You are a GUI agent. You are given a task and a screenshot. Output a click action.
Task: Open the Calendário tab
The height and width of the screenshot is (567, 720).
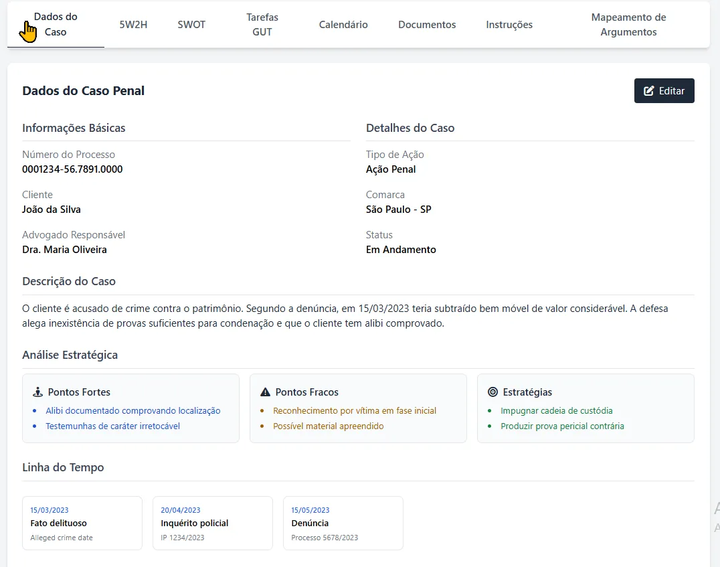343,24
